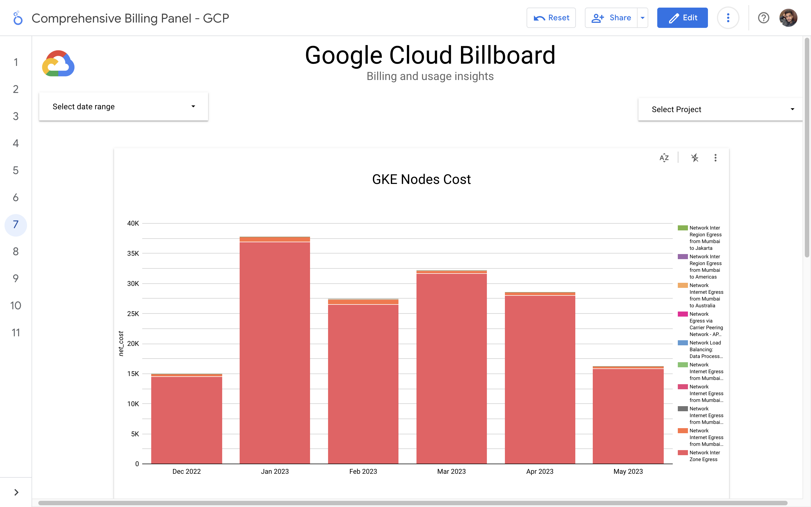Click the Reset button

(x=551, y=18)
